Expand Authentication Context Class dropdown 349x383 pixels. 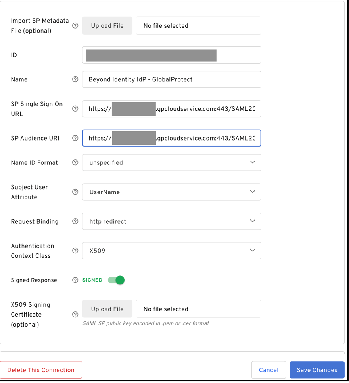pyautogui.click(x=171, y=251)
